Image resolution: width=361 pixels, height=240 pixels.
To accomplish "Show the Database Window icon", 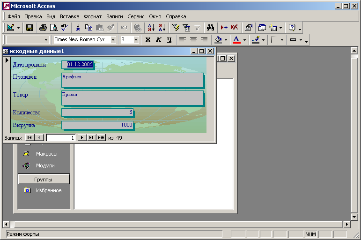I will (x=262, y=28).
